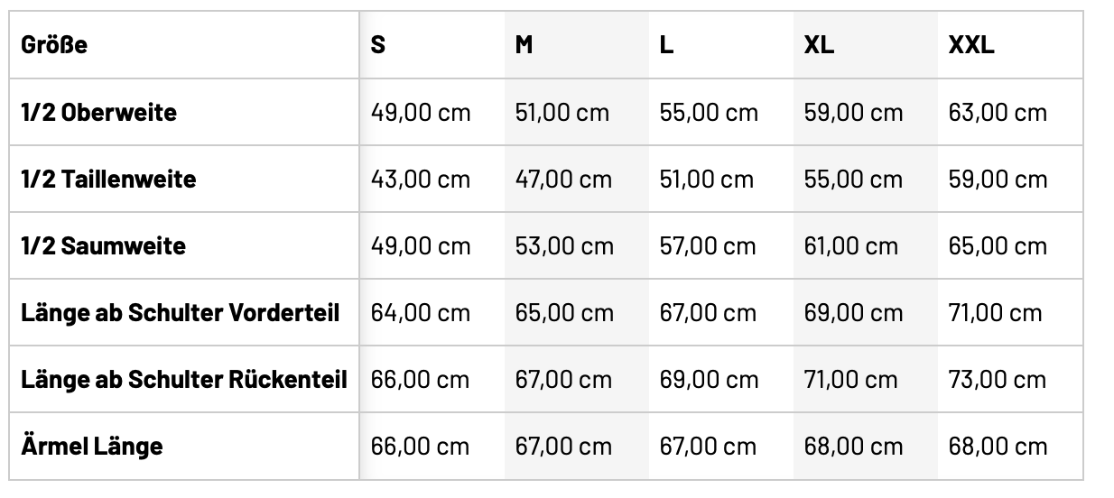
Task: Click Saumweite value for size XL
Action: pyautogui.click(x=851, y=246)
